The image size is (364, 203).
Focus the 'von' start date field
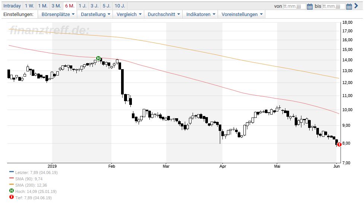[294, 6]
